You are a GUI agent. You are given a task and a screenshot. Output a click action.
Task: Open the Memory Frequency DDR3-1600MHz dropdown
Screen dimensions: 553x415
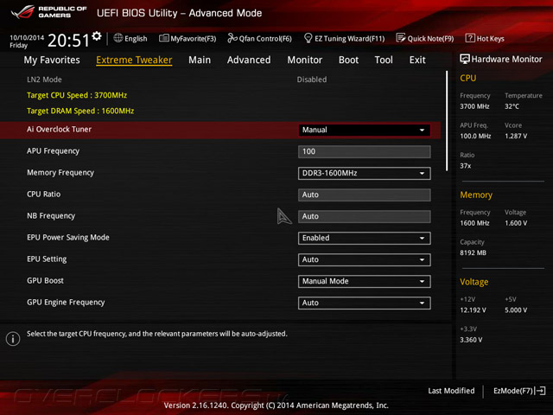pos(365,173)
